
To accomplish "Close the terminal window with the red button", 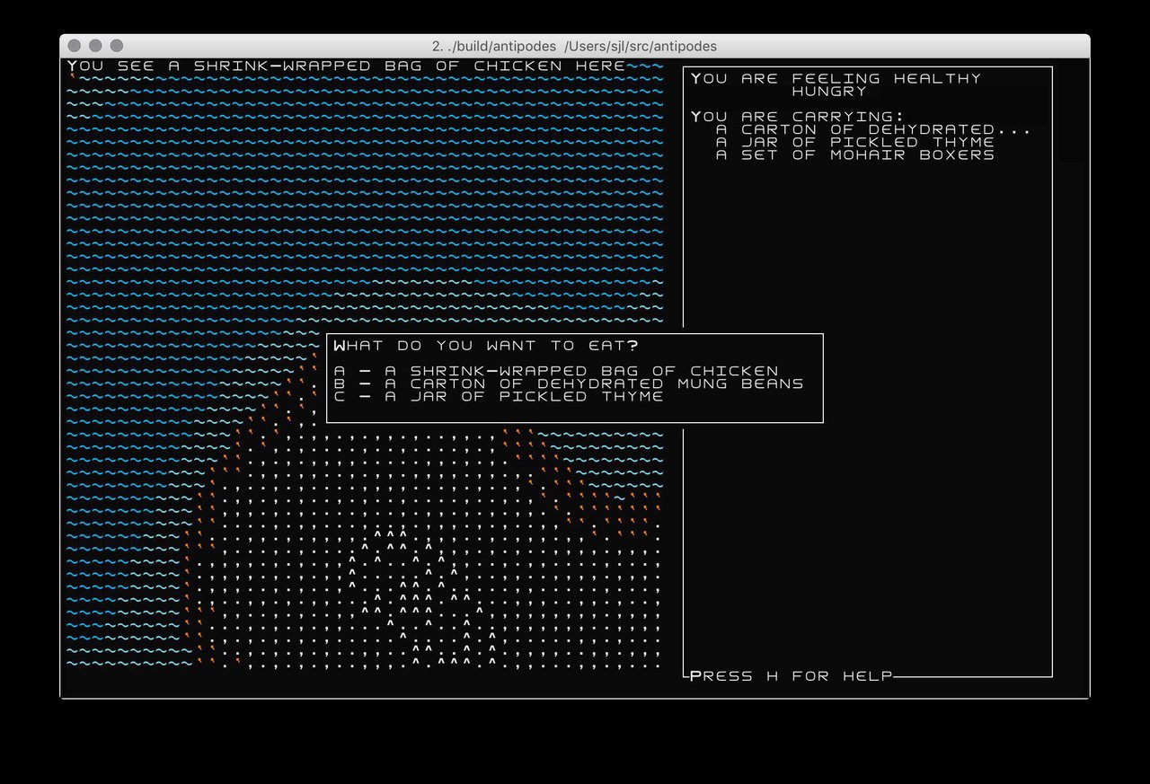I will (x=74, y=46).
